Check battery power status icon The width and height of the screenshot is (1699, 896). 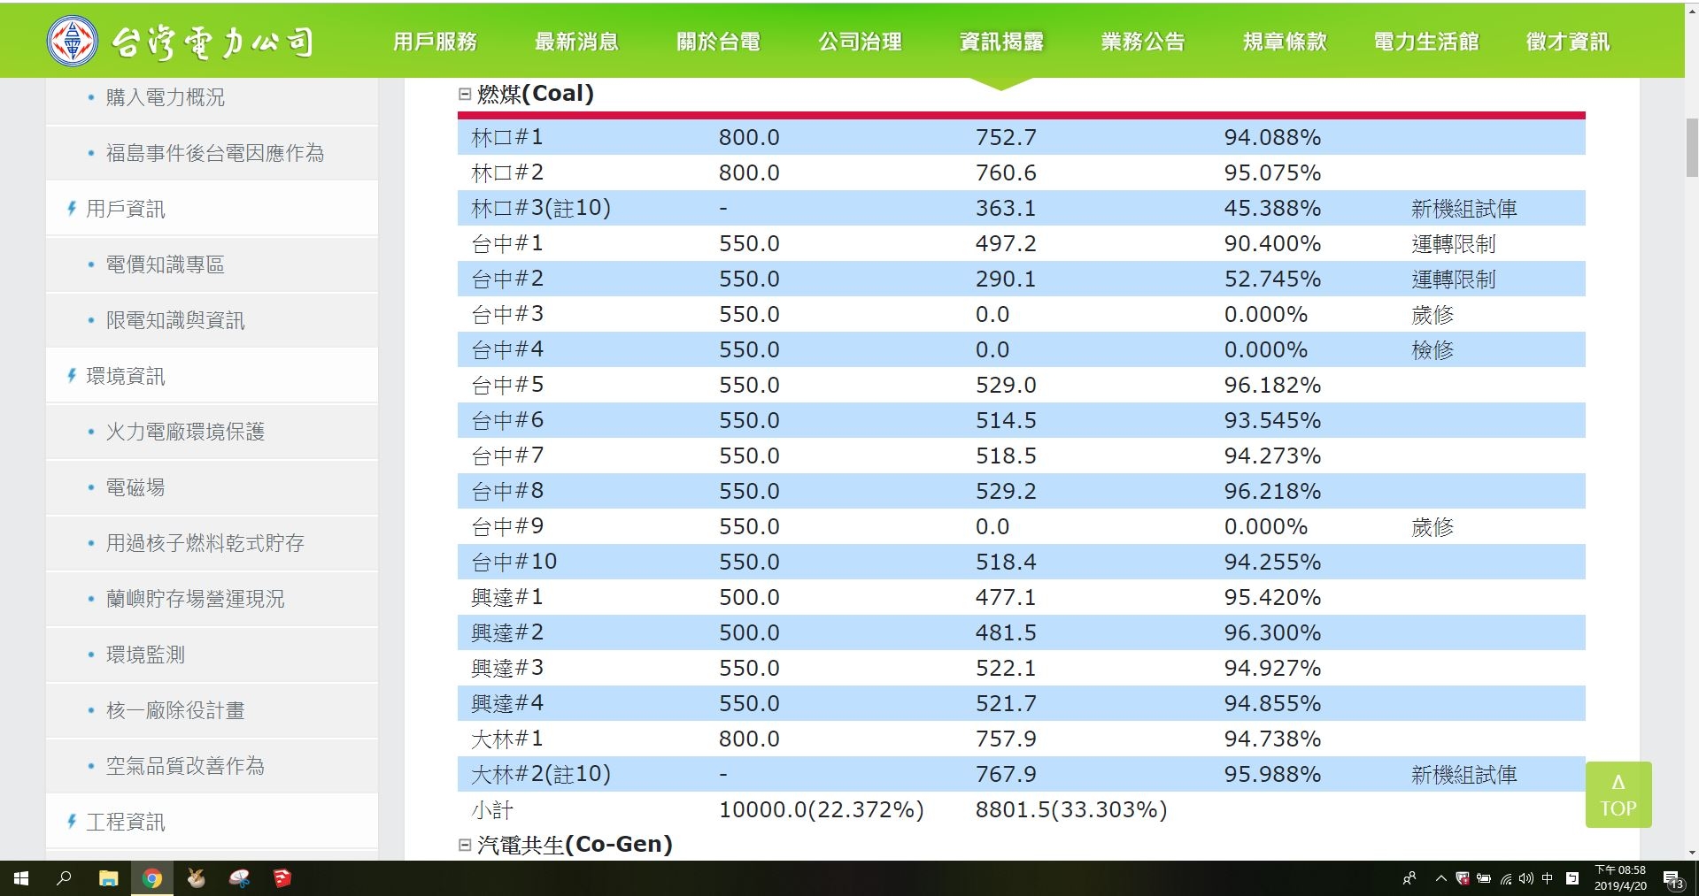pyautogui.click(x=1484, y=878)
